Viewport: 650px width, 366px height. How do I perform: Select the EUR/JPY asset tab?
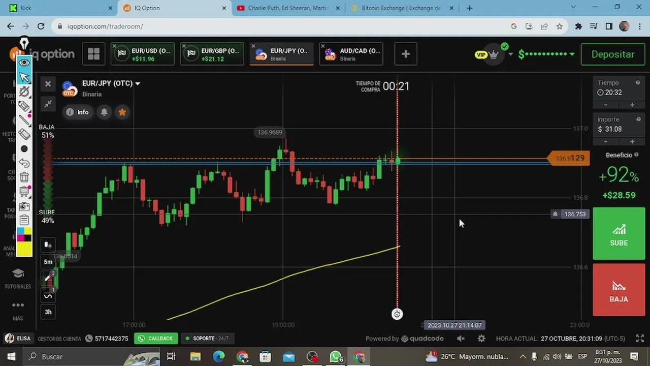(x=282, y=54)
